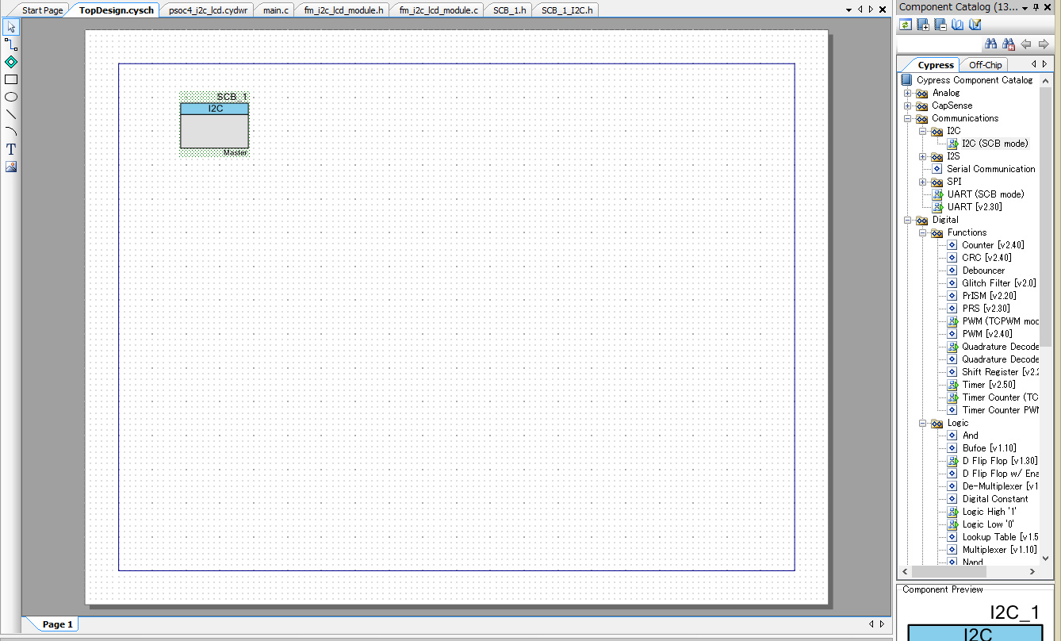
Task: Select Shift Register component
Action: [1001, 372]
